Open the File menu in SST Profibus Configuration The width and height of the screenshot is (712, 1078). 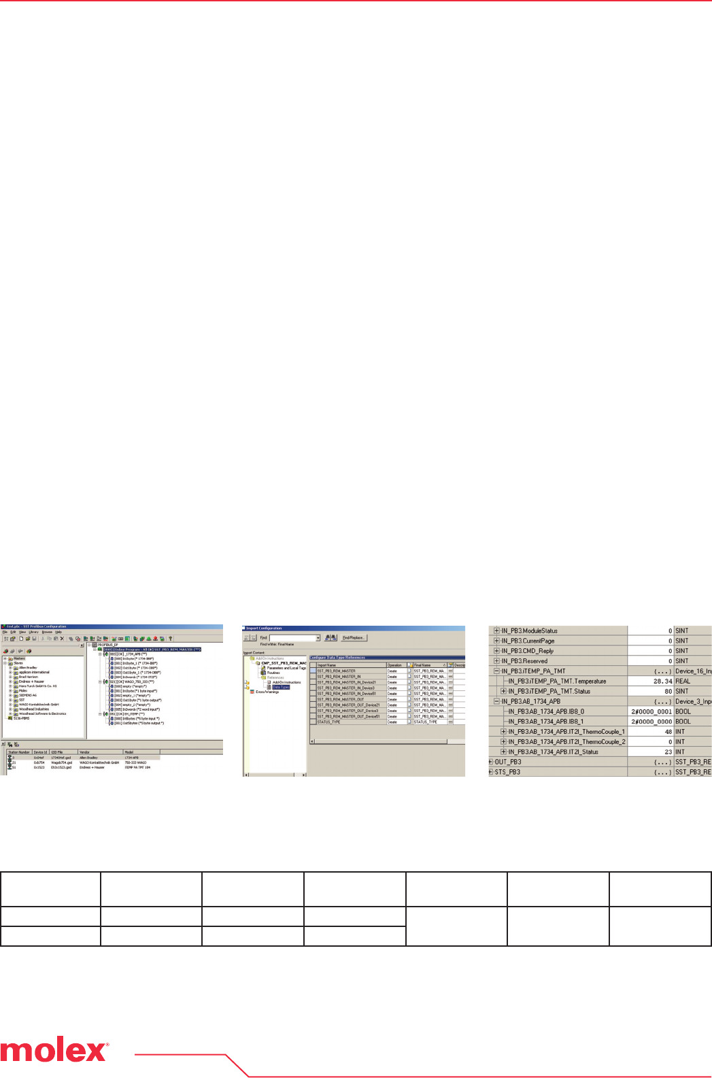pos(5,633)
